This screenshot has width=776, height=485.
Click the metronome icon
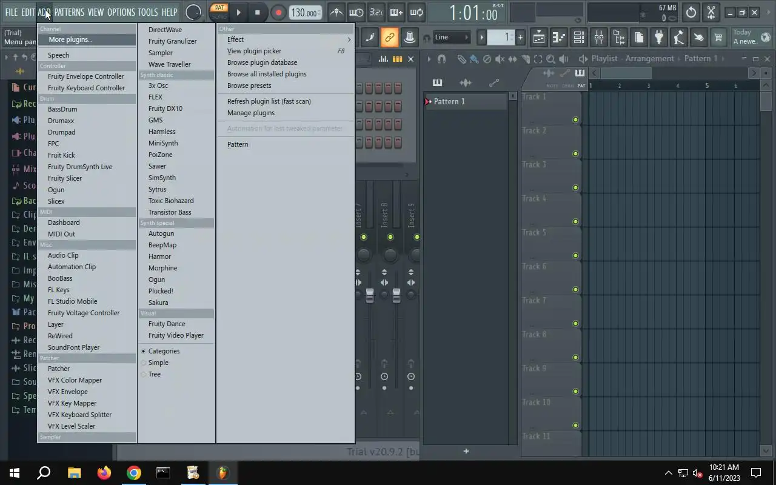336,12
